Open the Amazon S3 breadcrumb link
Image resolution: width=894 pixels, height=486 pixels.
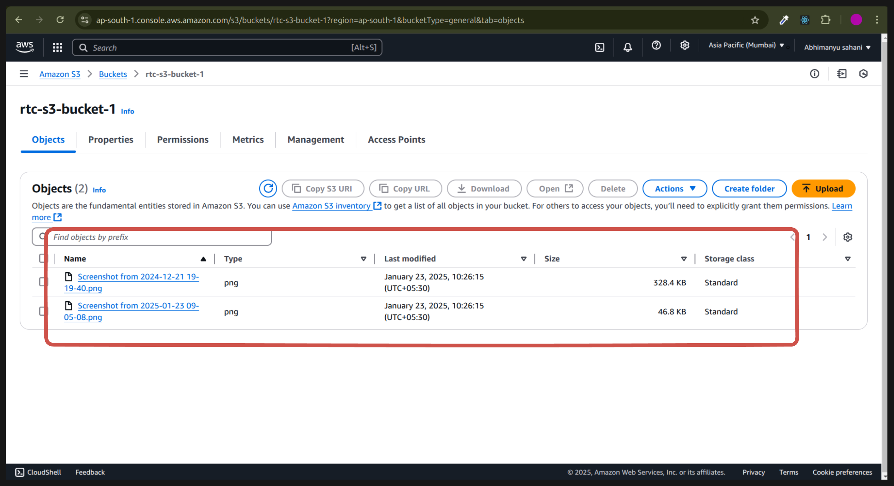click(60, 74)
